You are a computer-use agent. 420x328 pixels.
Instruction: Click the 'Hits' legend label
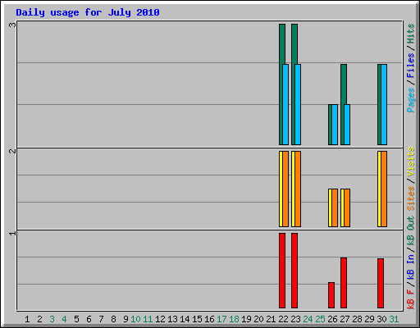[x=410, y=34]
